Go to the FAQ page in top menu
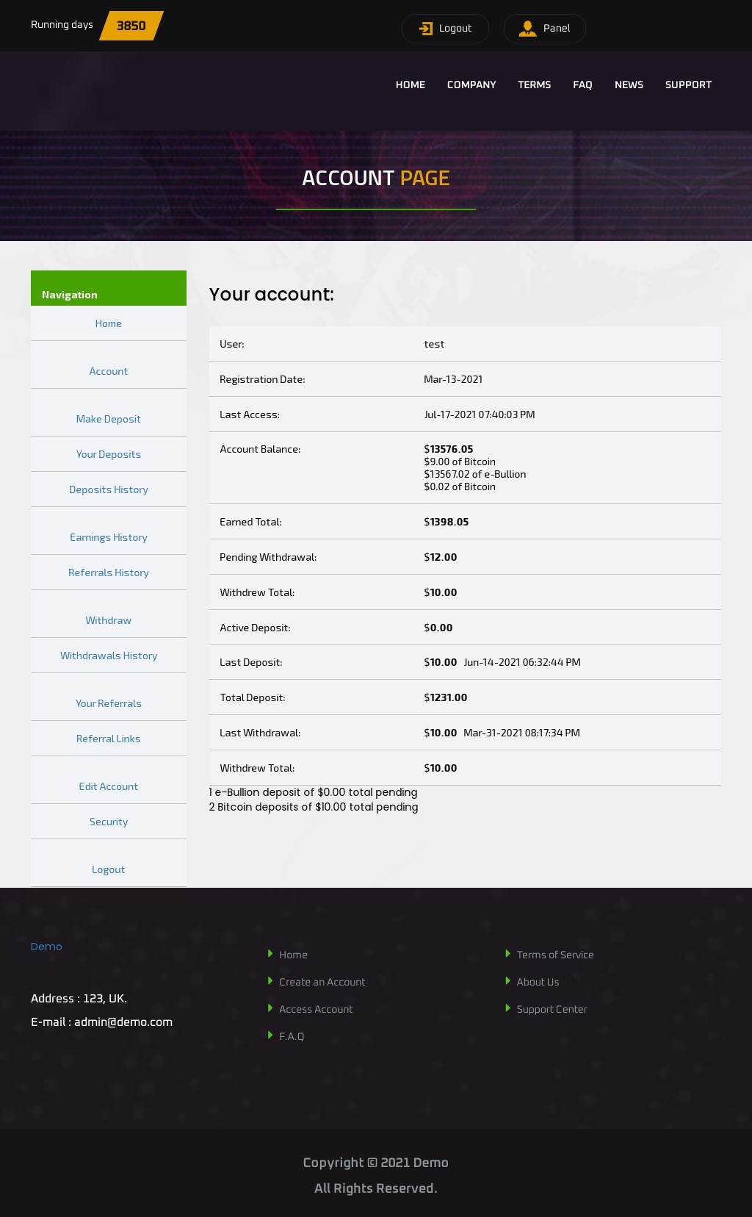 pos(582,85)
